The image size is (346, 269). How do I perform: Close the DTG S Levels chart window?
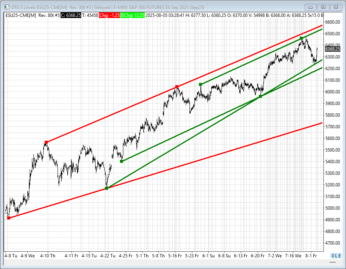click(x=336, y=7)
